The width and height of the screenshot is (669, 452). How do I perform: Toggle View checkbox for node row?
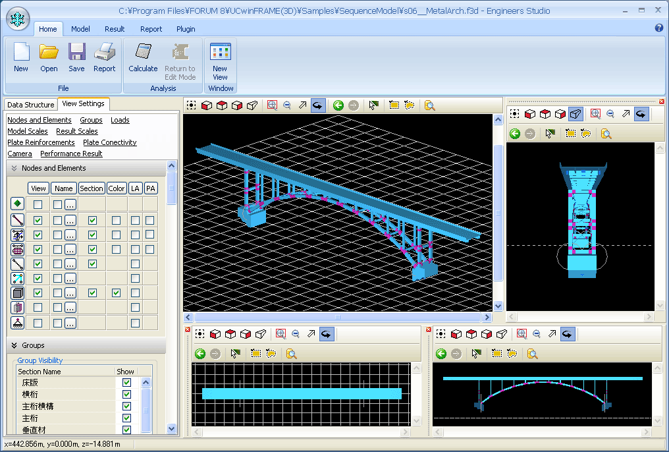pos(38,204)
